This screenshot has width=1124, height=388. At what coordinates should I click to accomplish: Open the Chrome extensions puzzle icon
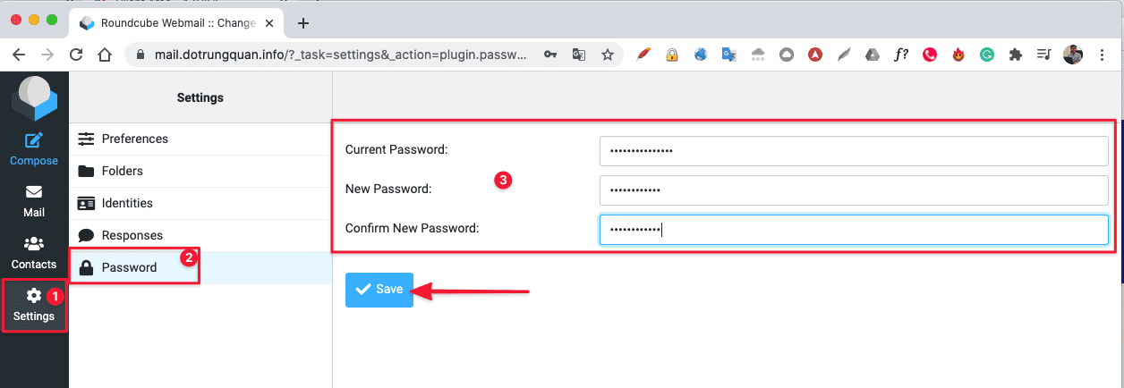tap(1015, 55)
